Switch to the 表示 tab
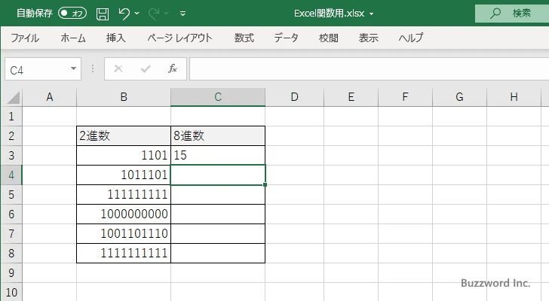The width and height of the screenshot is (549, 301). click(368, 38)
